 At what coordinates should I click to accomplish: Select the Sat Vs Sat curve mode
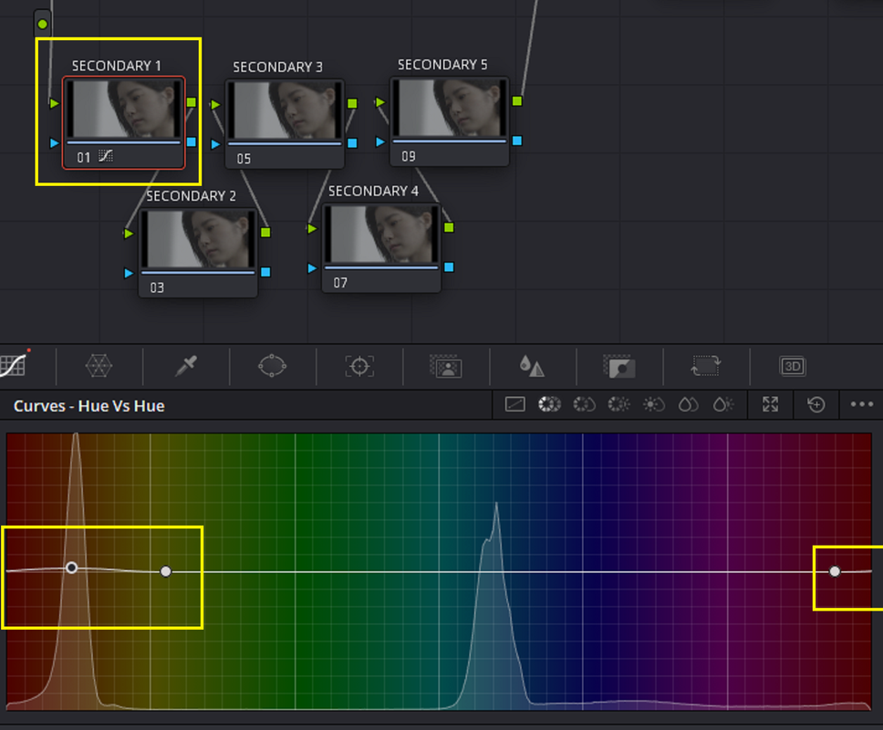coord(688,404)
